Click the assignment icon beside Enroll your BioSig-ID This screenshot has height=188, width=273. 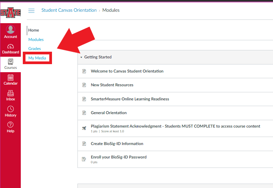click(84, 159)
